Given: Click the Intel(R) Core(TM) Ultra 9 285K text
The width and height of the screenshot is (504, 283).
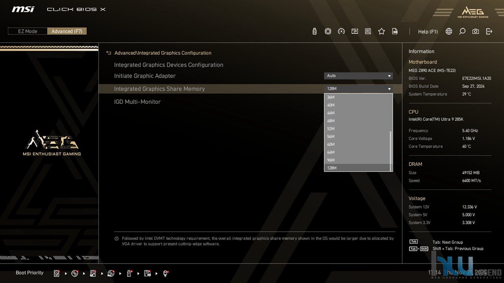Looking at the screenshot, I should pyautogui.click(x=436, y=119).
